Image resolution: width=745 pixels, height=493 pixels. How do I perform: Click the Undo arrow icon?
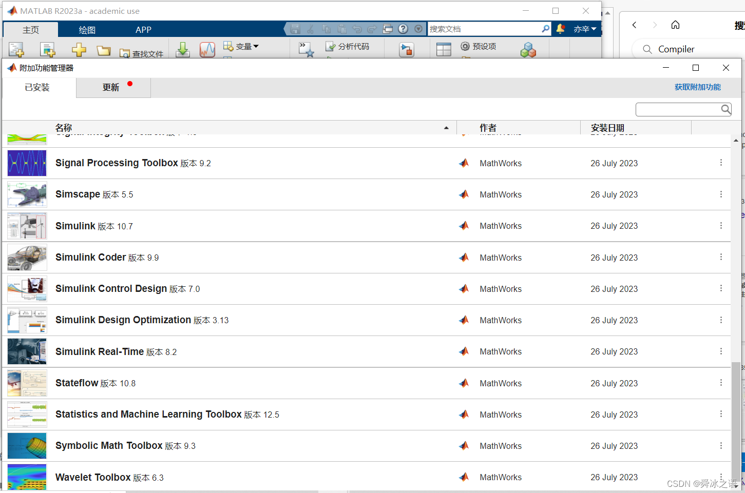pos(357,29)
